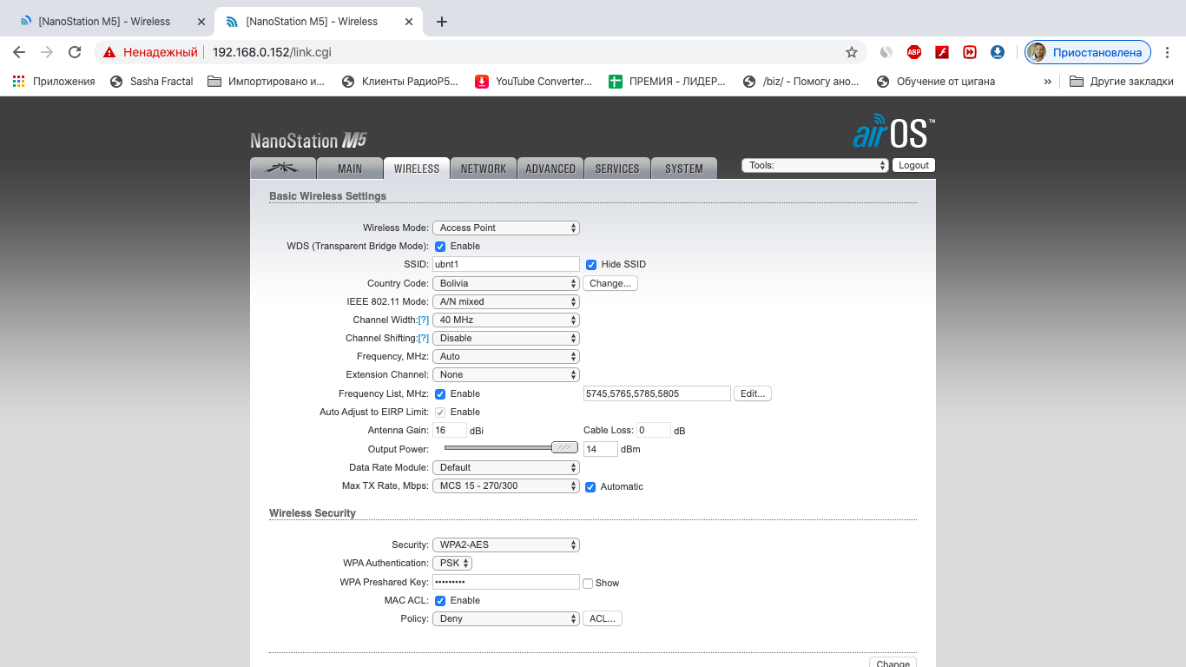Open the Channel Shifting dropdown
Screen dimensions: 1186x667
[x=506, y=339]
